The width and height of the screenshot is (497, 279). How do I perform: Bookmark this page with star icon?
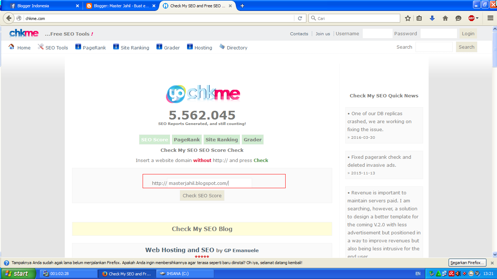tap(408, 18)
